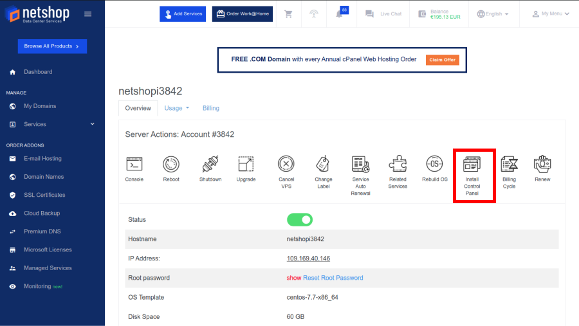Start a Live Chat

point(383,14)
